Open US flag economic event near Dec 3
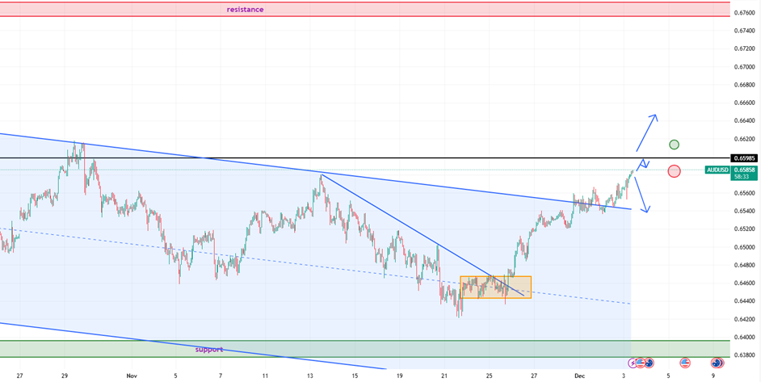This screenshot has width=765, height=382. click(x=640, y=363)
